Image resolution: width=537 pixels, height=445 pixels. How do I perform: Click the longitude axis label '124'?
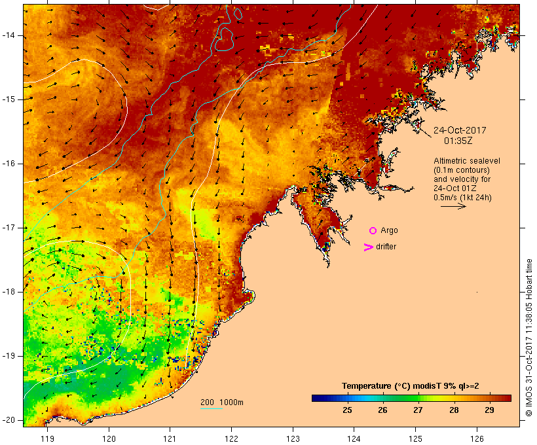coord(354,438)
